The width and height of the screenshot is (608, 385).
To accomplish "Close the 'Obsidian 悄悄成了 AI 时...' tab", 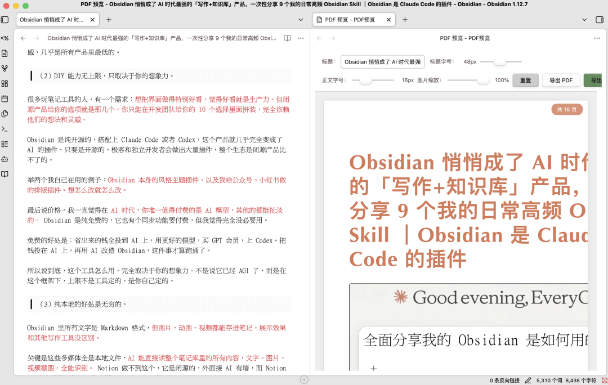I will click(x=92, y=20).
